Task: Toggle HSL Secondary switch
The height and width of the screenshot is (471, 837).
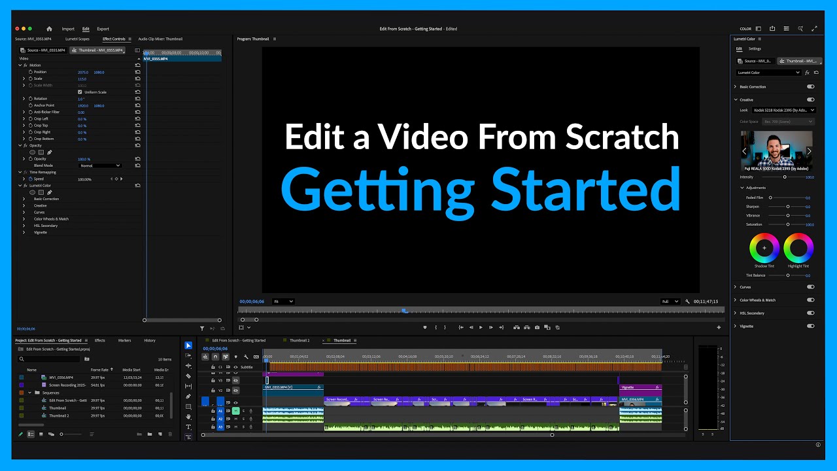Action: tap(811, 313)
